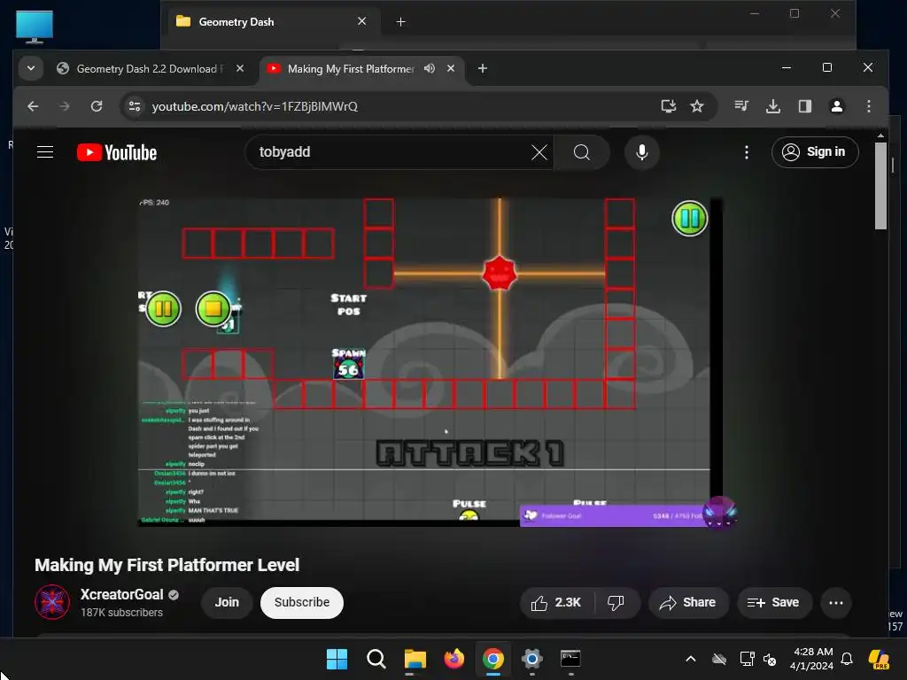The height and width of the screenshot is (680, 907).
Task: Open the This PC desktop icon
Action: pyautogui.click(x=35, y=27)
